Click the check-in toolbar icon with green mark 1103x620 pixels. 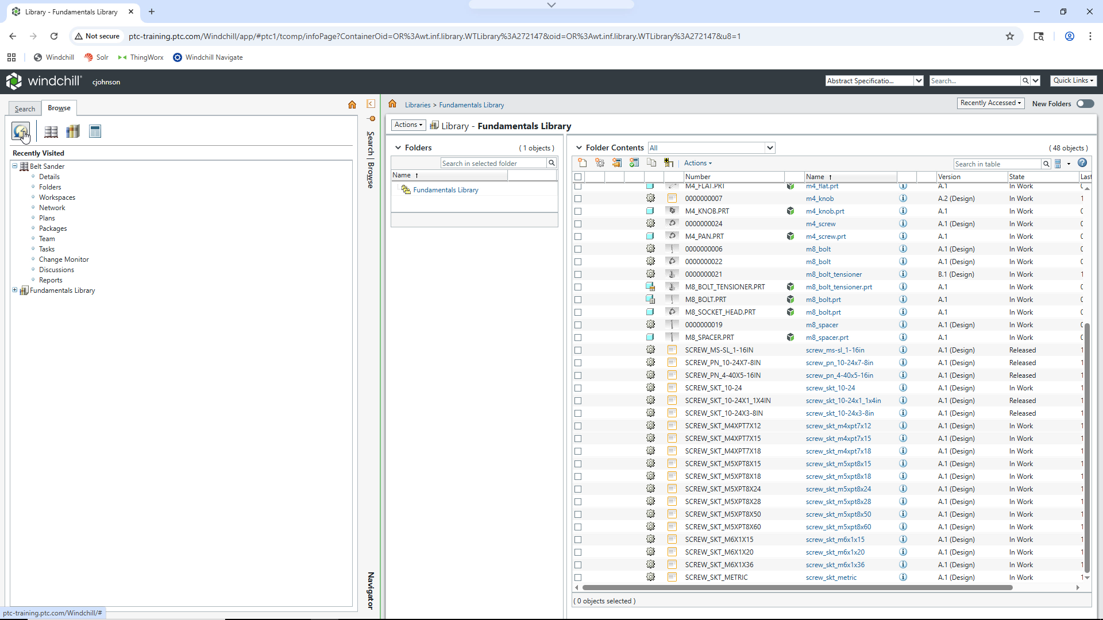tap(634, 163)
